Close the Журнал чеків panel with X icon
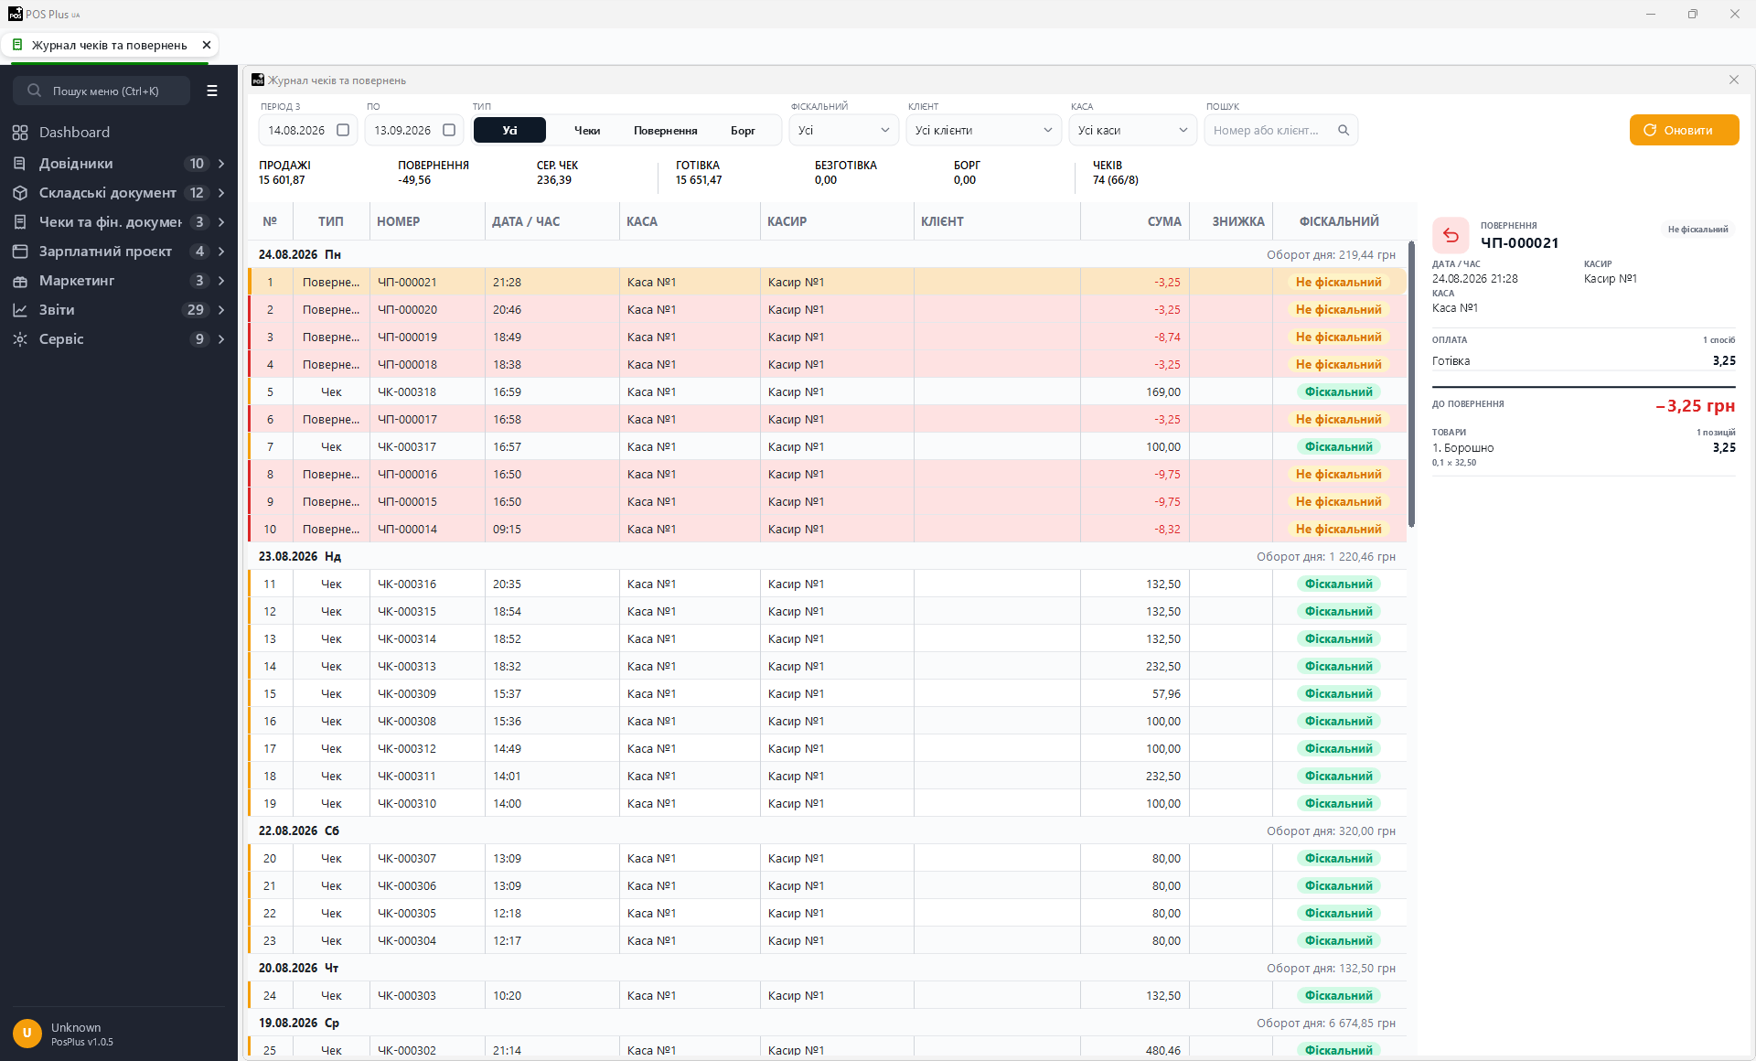 coord(1734,80)
